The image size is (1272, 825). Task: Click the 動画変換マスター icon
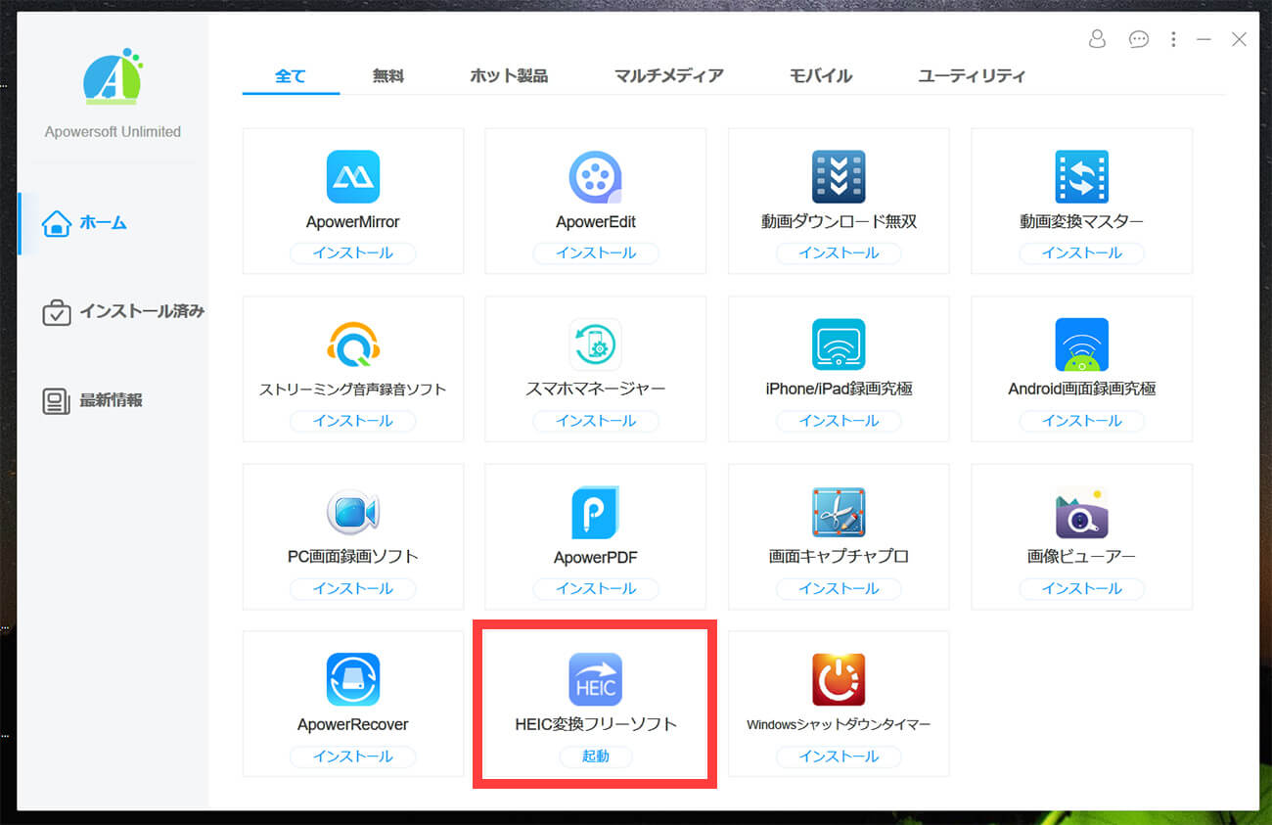[1081, 177]
